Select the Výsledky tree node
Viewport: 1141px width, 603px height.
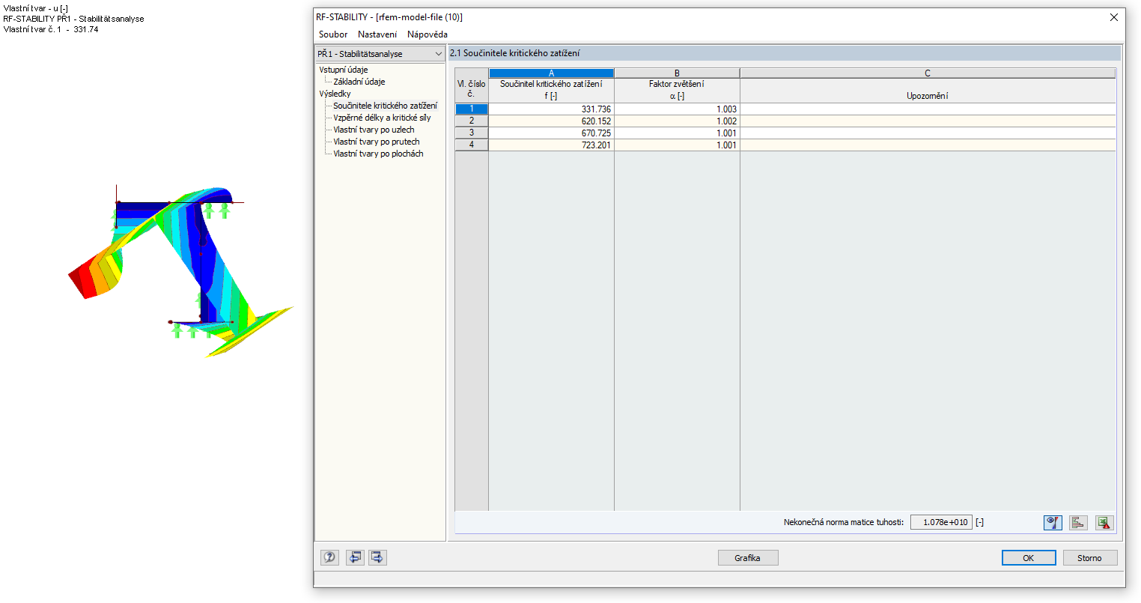pyautogui.click(x=335, y=94)
